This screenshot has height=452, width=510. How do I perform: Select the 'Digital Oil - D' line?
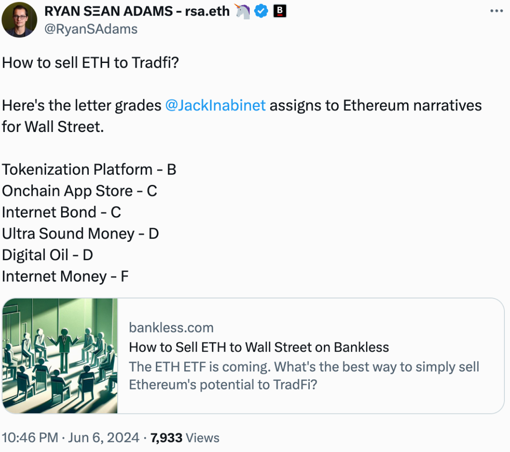pos(47,255)
